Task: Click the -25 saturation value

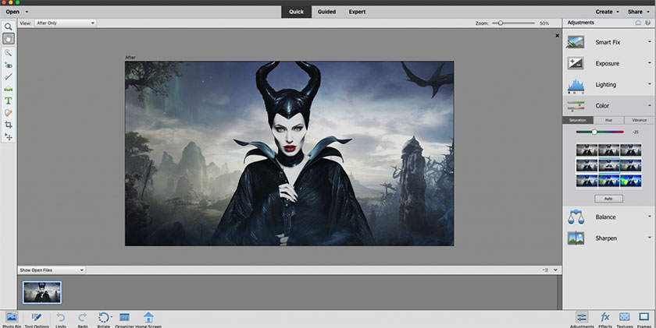Action: (636, 132)
